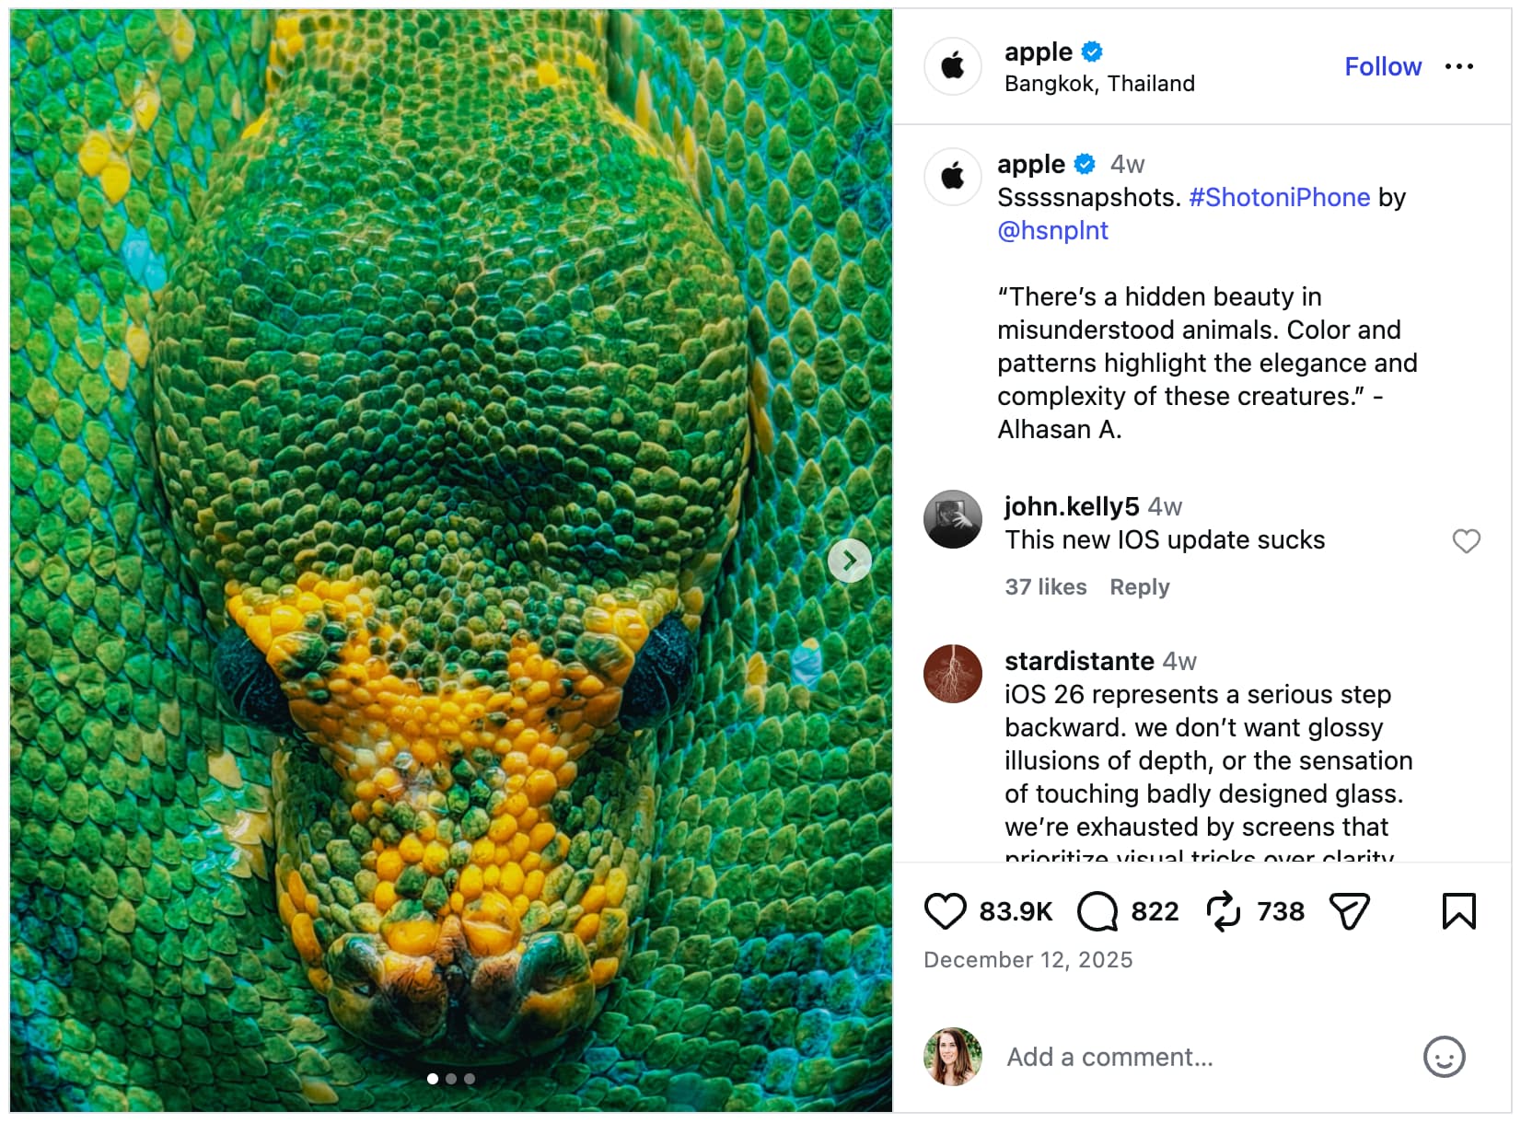Select the second carousel dot indicator

(x=451, y=1078)
